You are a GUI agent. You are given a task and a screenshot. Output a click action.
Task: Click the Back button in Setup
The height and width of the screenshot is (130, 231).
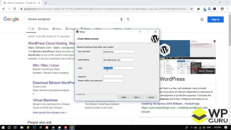(123, 97)
